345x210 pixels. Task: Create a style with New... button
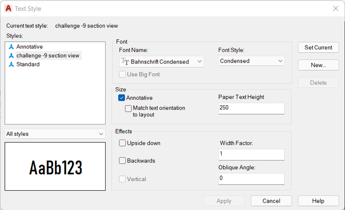(318, 65)
